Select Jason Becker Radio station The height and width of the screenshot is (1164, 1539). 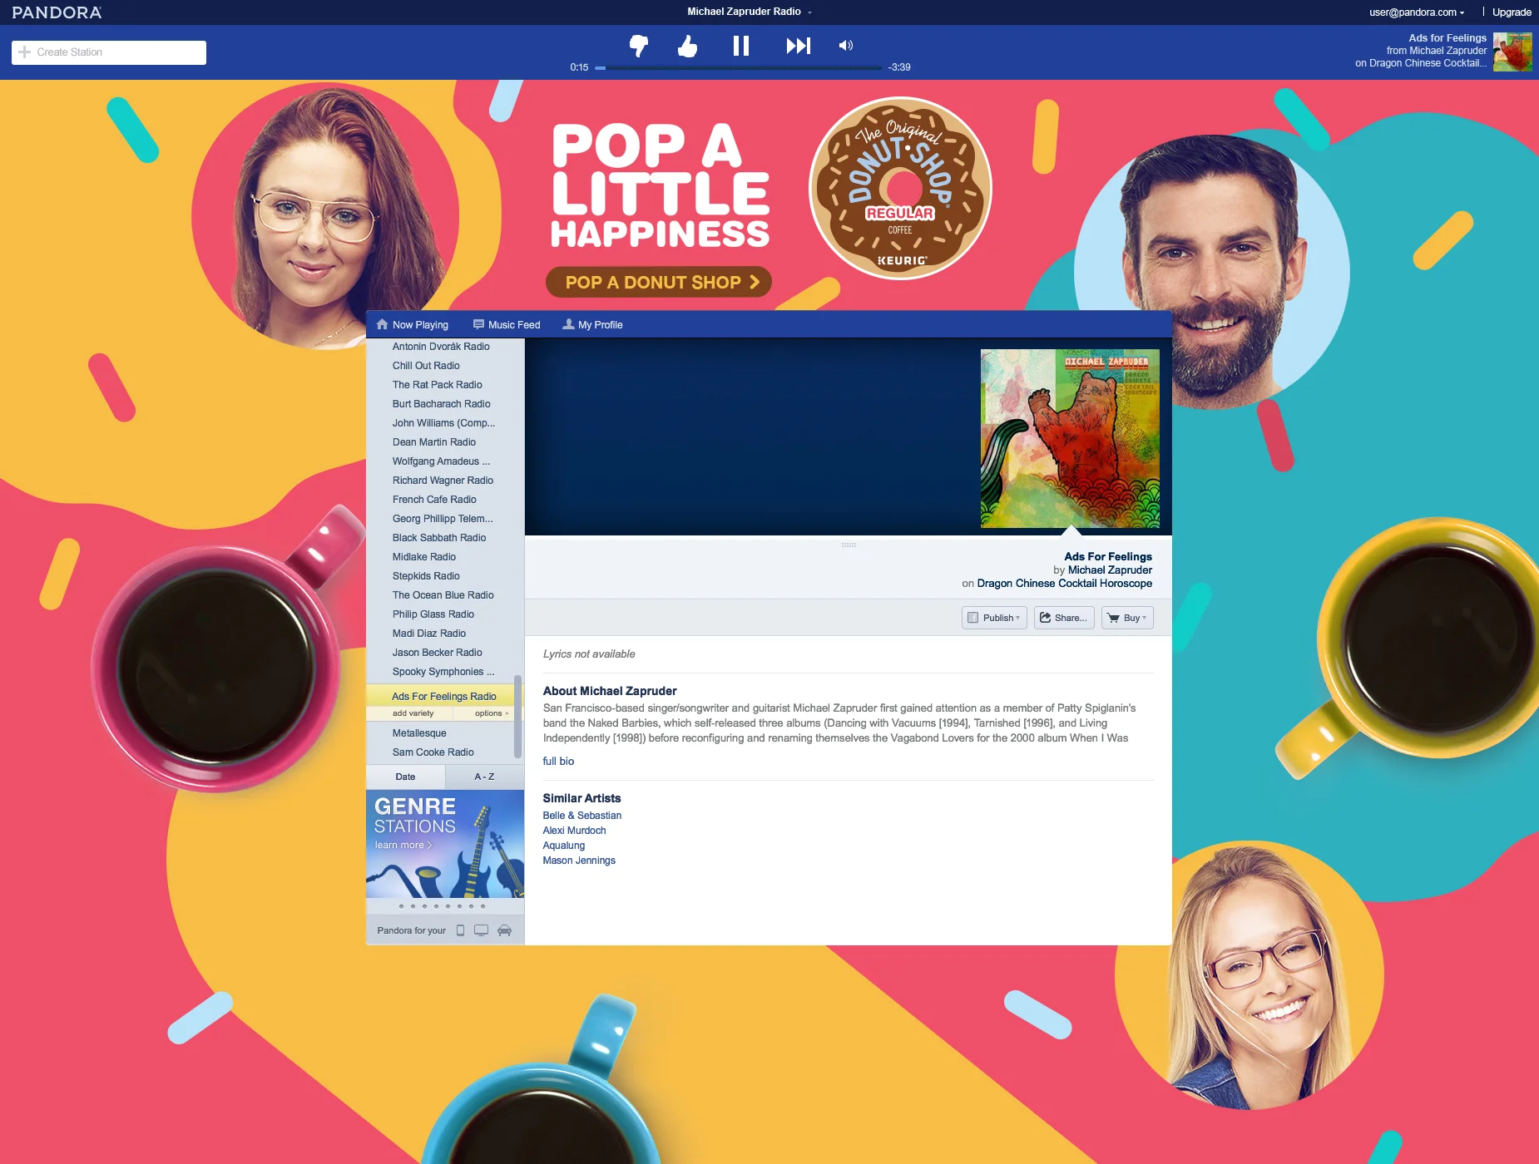[437, 653]
